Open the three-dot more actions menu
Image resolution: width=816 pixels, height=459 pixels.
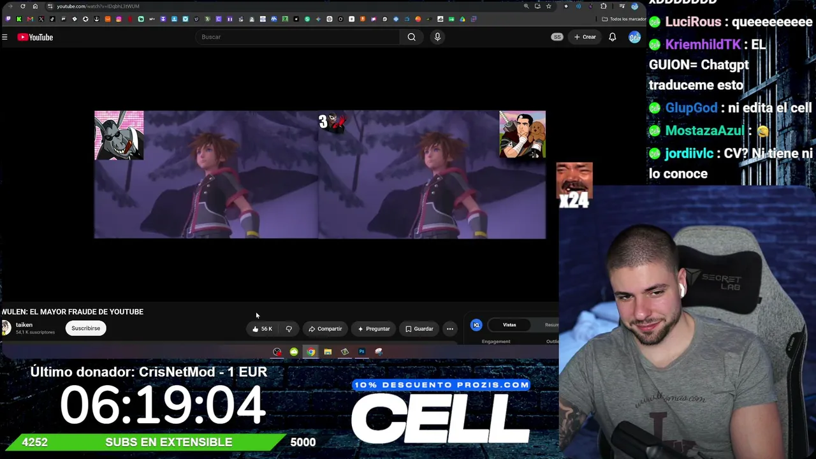point(450,329)
